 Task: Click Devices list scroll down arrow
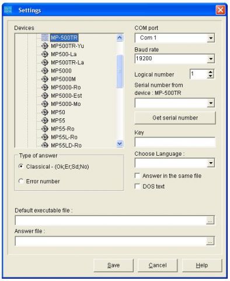[120, 143]
